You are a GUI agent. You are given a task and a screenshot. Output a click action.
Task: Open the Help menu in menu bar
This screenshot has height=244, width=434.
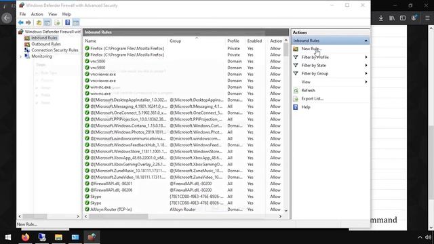pos(66,14)
